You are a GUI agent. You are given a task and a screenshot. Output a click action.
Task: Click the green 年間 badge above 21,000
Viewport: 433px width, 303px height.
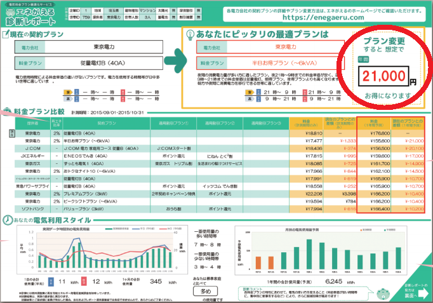click(x=363, y=59)
